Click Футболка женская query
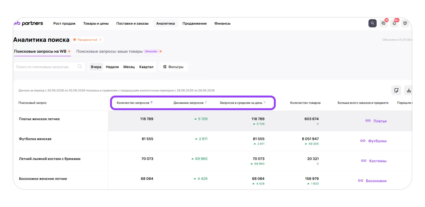This screenshot has width=425, height=207. point(35,139)
